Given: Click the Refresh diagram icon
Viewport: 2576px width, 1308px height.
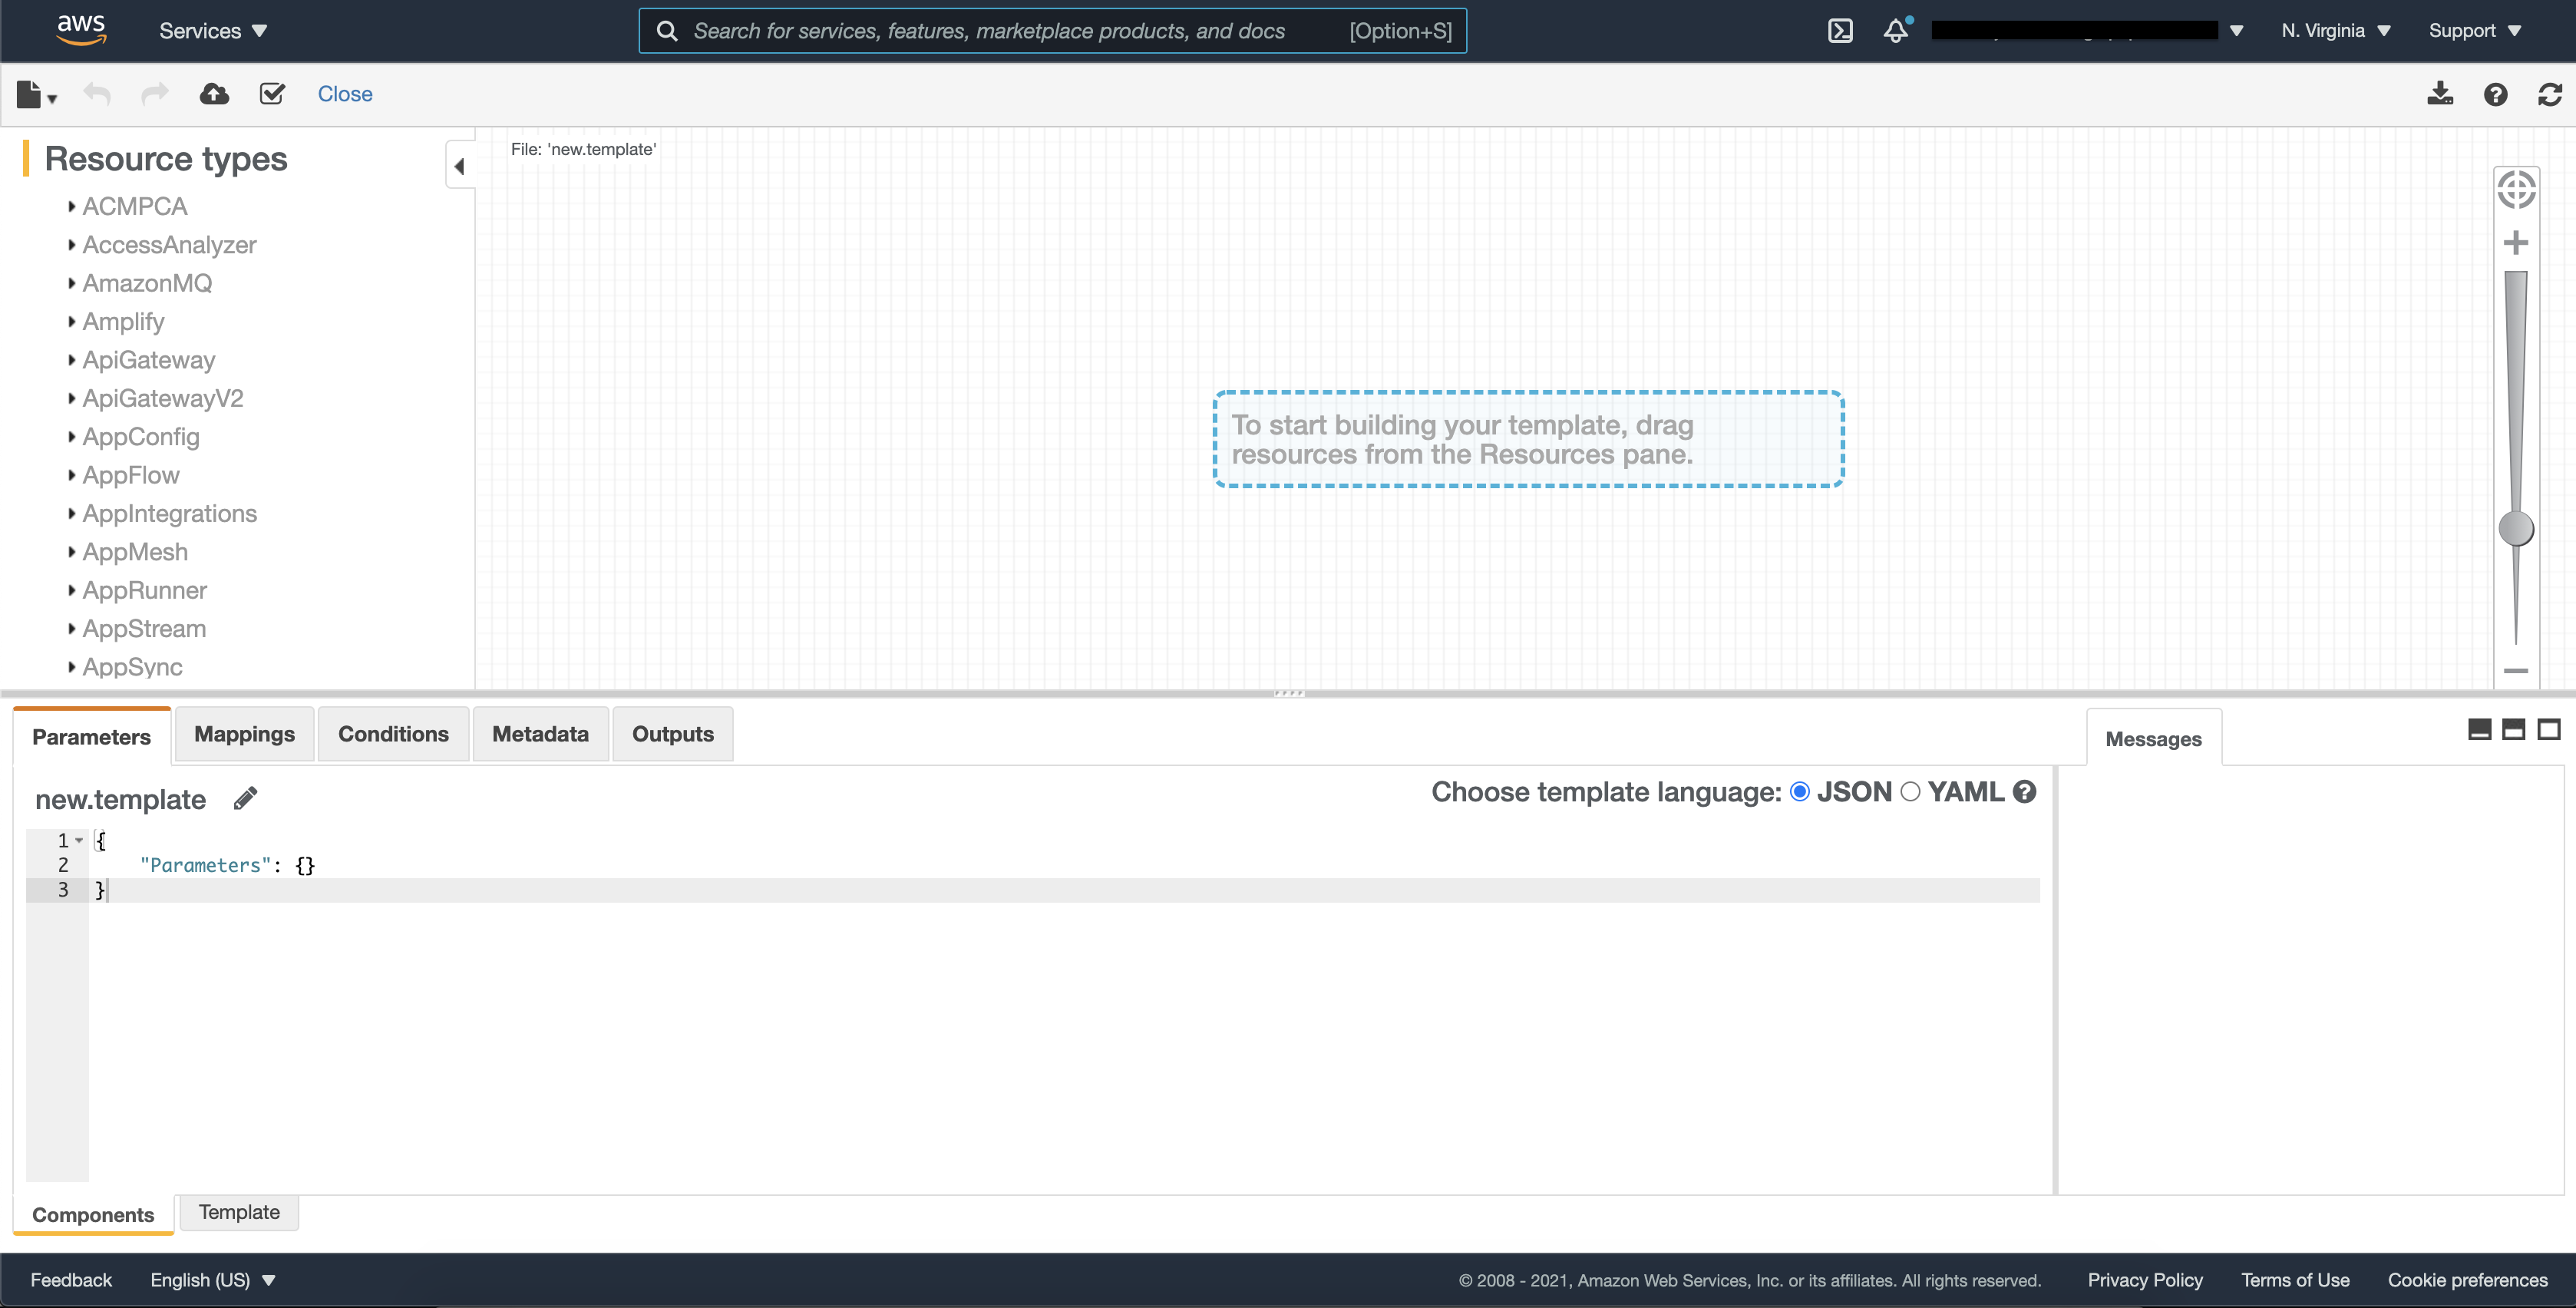Looking at the screenshot, I should point(2550,94).
